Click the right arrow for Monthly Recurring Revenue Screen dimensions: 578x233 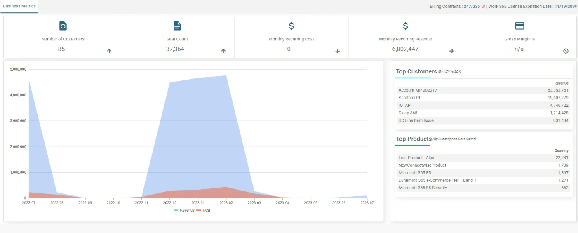[451, 51]
